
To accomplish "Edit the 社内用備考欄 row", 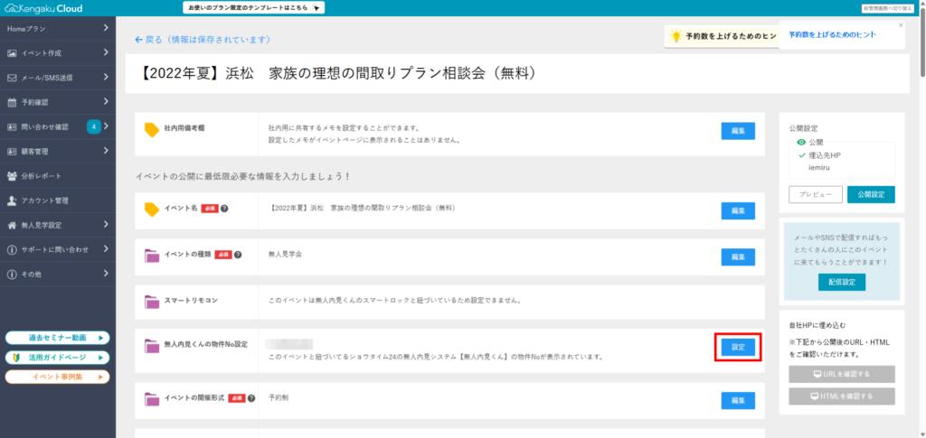I will 738,131.
